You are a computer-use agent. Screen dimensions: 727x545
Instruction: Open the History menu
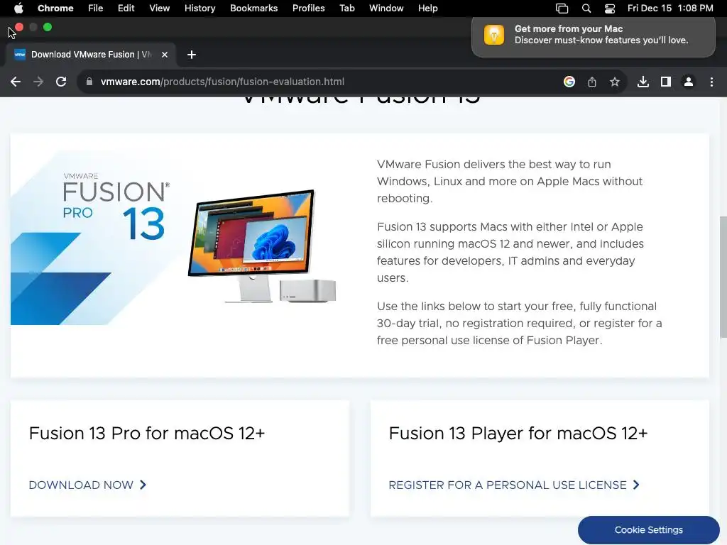pos(199,8)
